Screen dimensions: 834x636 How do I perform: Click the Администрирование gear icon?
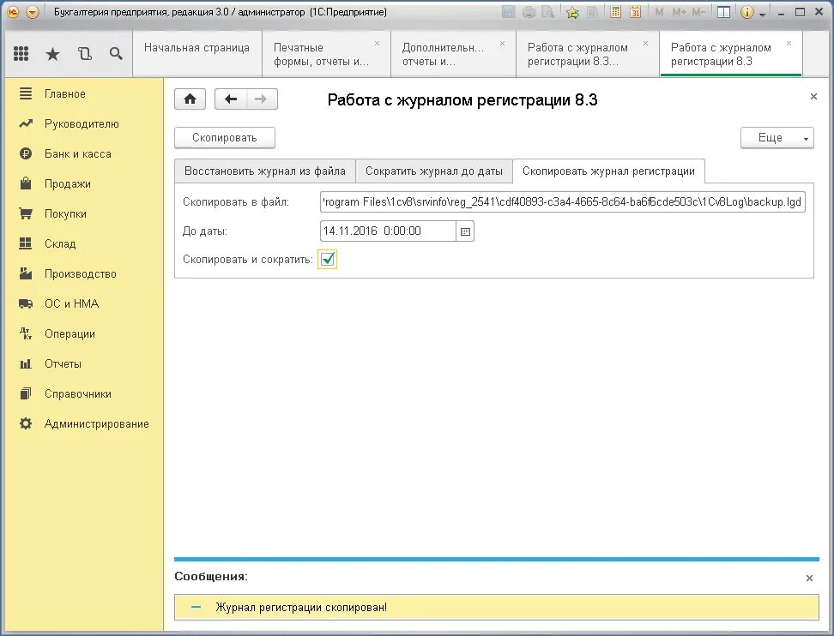(26, 423)
